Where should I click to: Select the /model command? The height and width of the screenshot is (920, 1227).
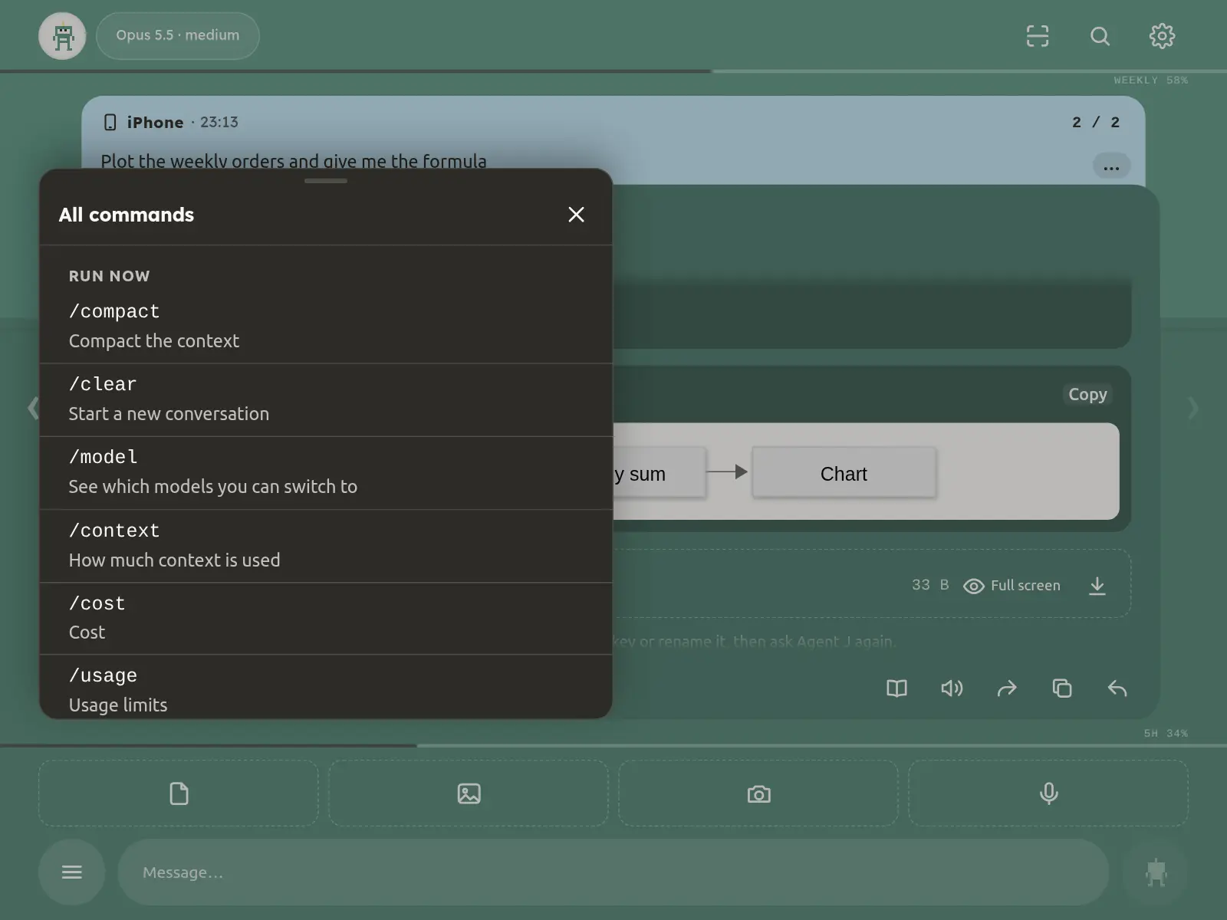coord(326,472)
